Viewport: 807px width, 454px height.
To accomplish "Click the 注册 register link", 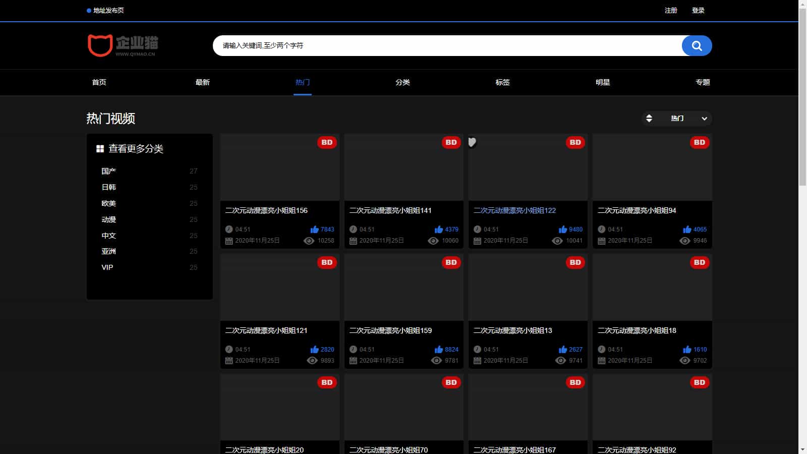I will [x=671, y=11].
